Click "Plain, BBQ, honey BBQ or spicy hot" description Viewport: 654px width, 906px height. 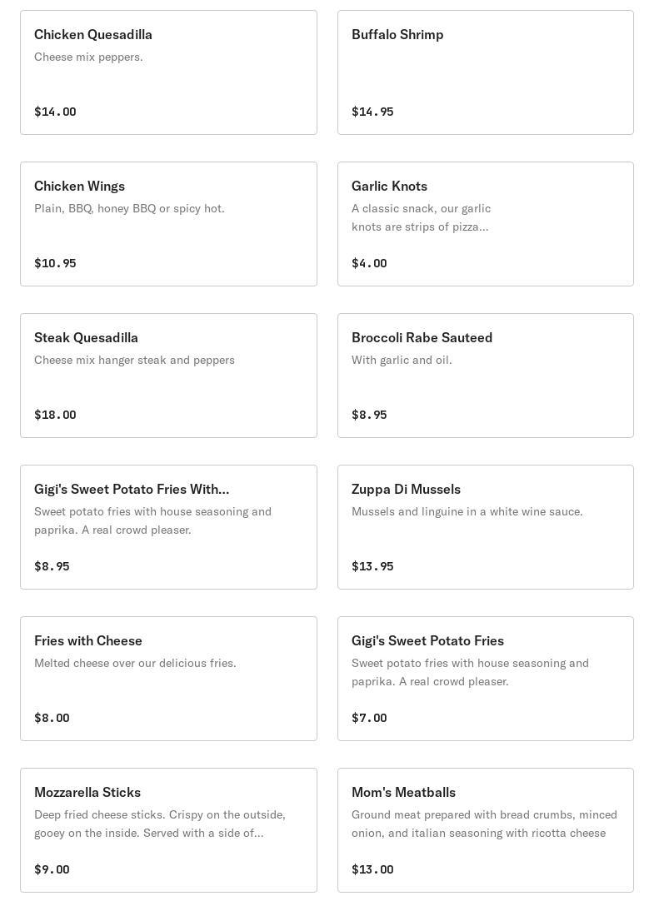129,208
